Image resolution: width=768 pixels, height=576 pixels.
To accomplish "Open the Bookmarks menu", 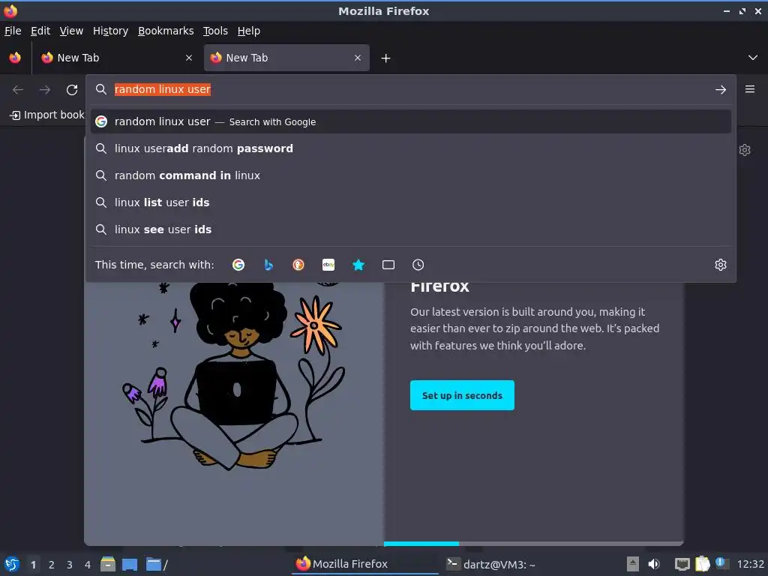I will click(x=166, y=31).
